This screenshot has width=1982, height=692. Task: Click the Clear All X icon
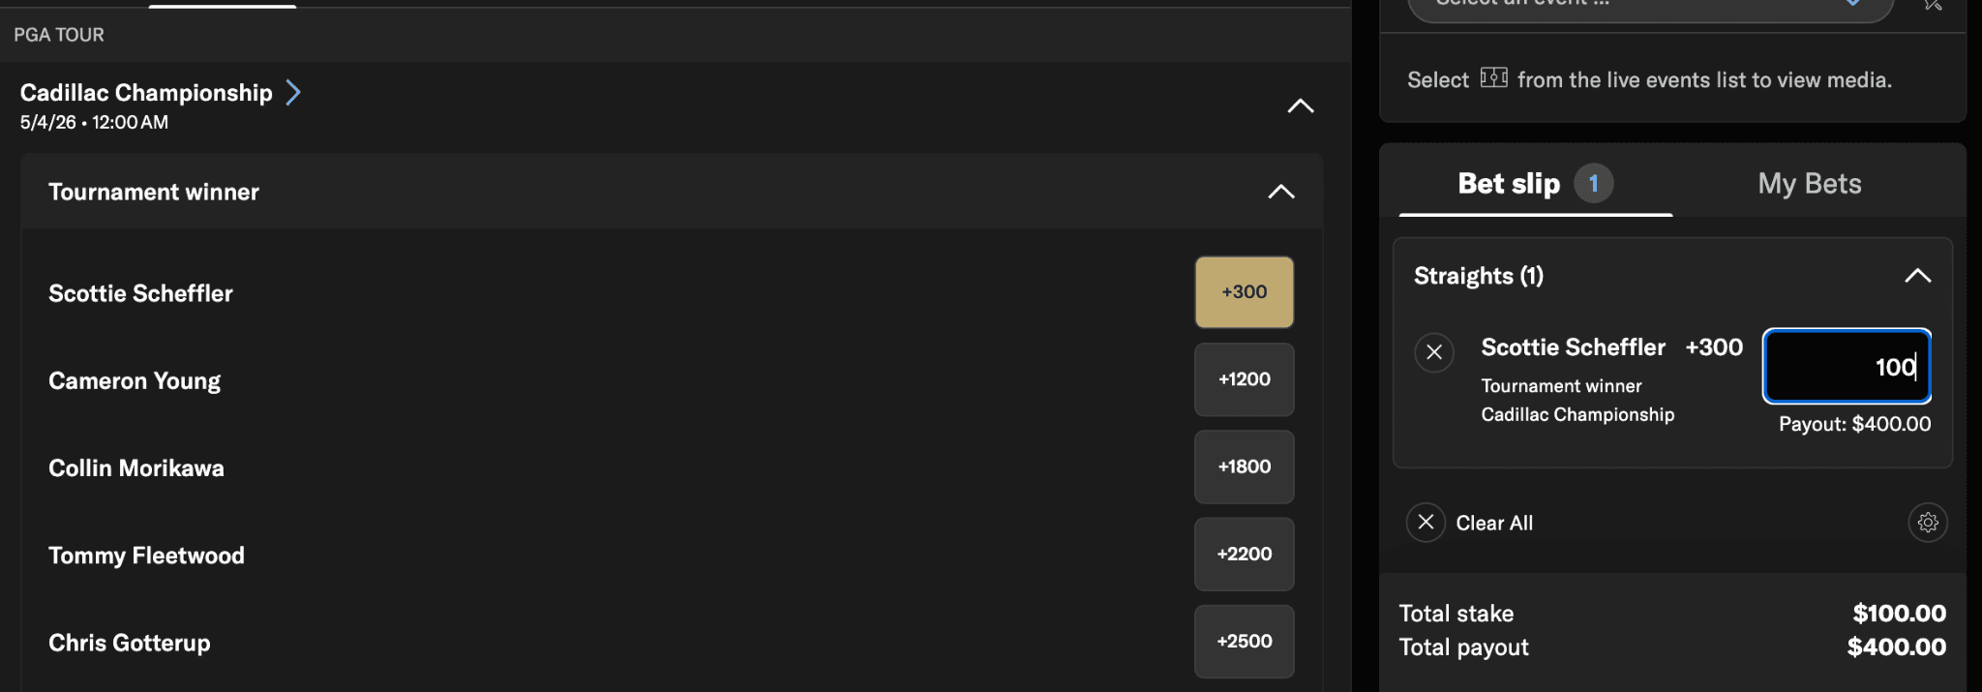[1426, 523]
